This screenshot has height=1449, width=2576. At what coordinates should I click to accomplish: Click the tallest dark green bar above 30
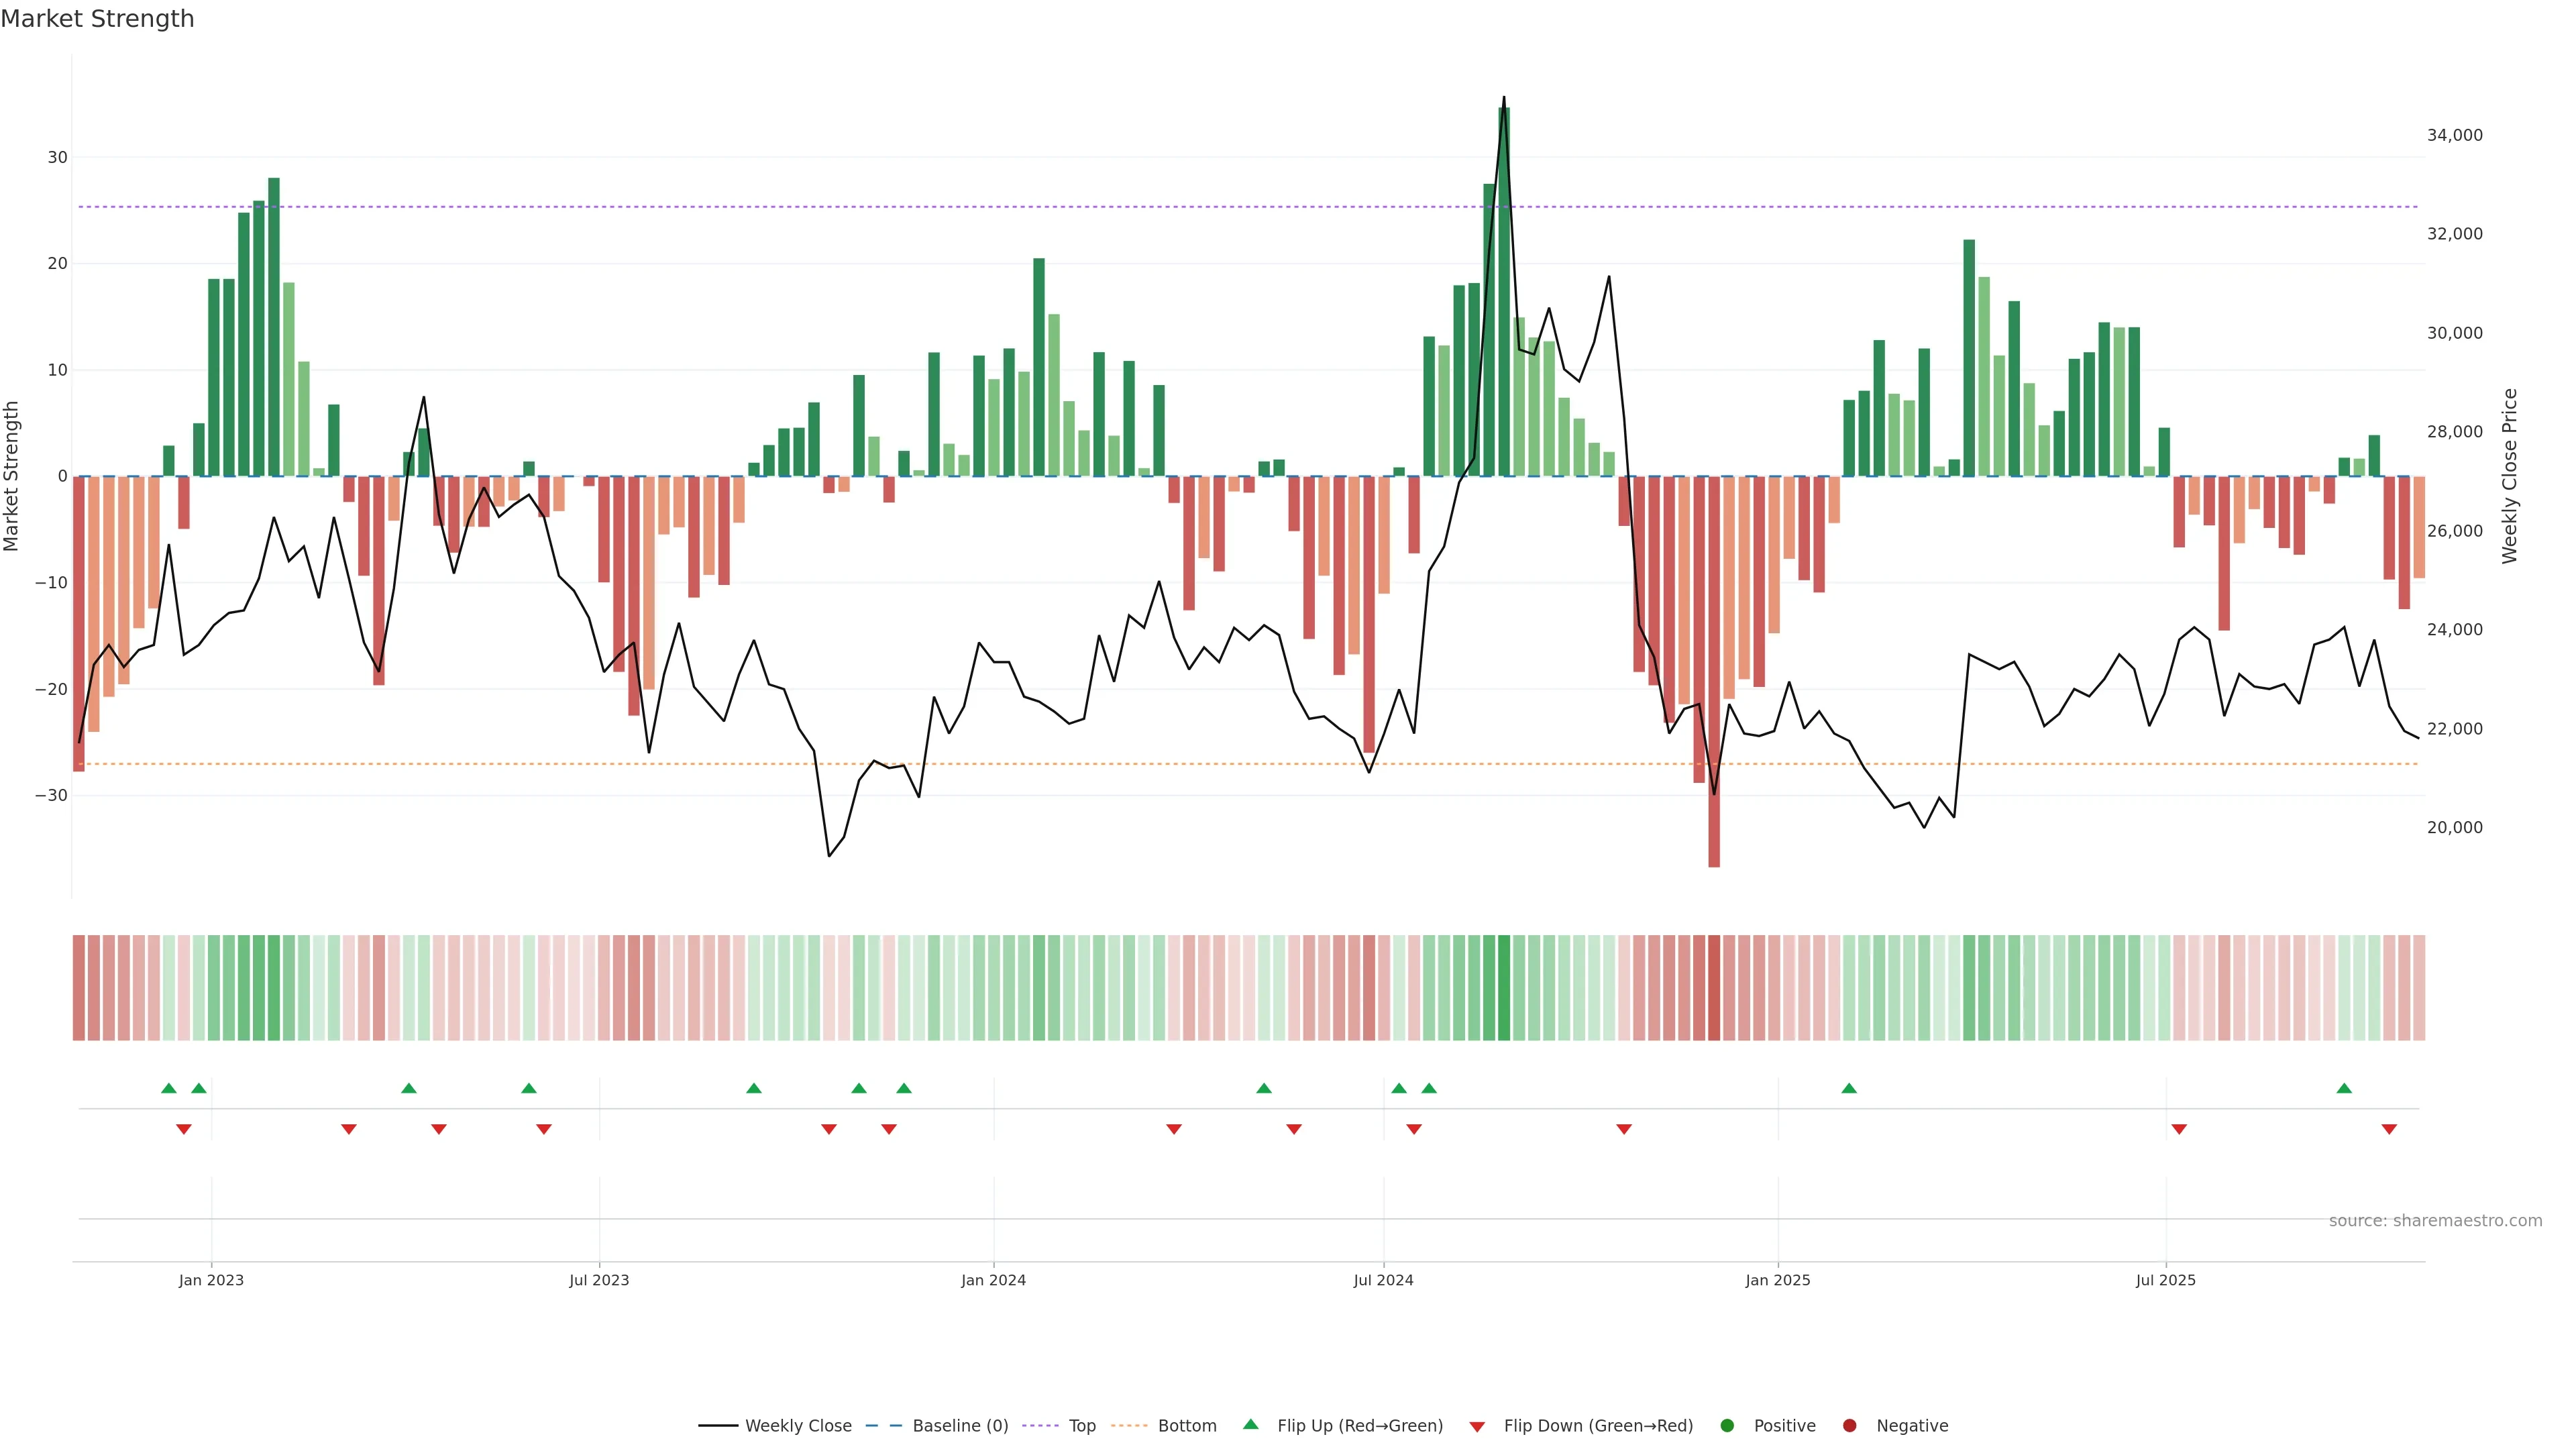1504,290
